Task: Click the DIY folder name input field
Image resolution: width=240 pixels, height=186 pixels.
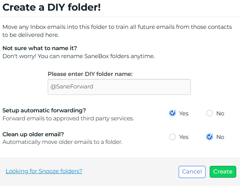Action: pyautogui.click(x=119, y=87)
